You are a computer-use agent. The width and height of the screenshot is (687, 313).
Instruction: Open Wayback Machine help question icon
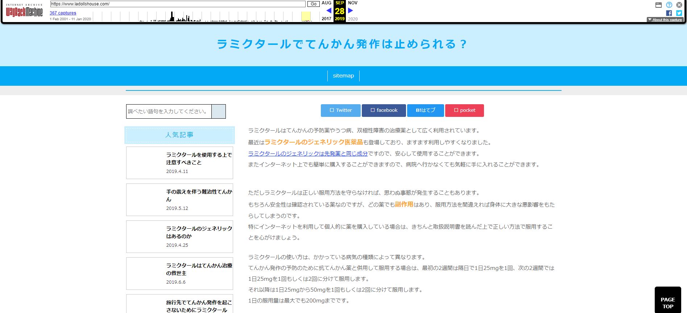669,5
